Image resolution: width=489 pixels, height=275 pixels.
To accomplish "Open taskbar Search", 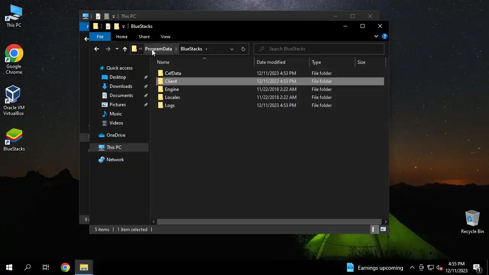I will [28, 267].
